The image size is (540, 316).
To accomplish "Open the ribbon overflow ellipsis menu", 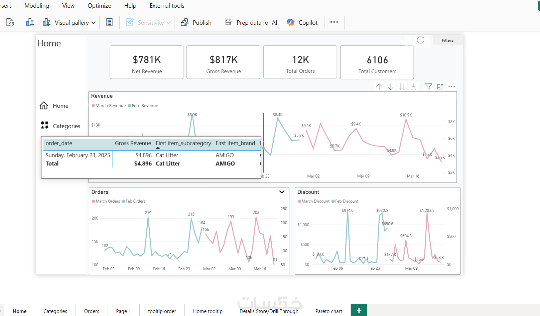I will 334,22.
